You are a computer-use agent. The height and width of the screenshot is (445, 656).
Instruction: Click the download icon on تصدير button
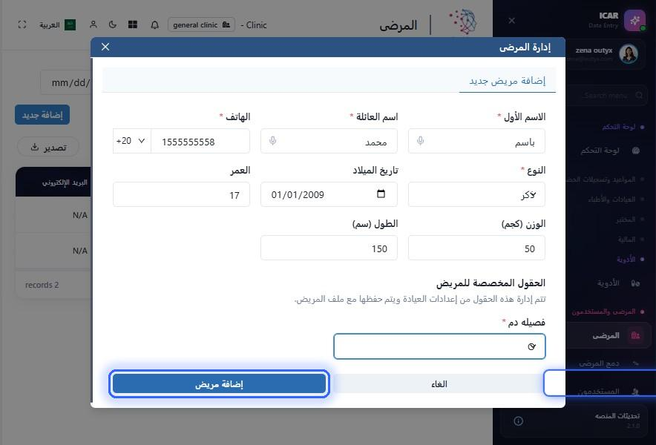click(x=35, y=147)
